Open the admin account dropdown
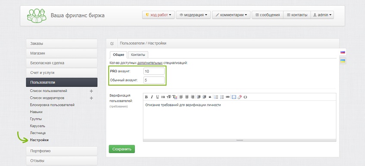This screenshot has width=365, height=166. [x=322, y=15]
